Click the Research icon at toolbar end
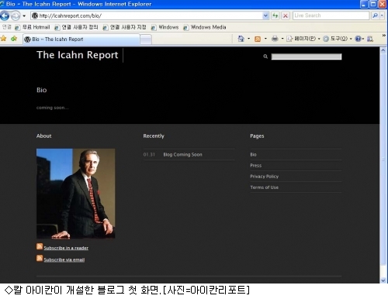Viewport: 388px width, 299px height. point(370,39)
